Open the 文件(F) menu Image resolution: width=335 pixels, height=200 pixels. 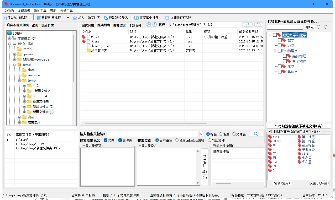click(x=9, y=11)
